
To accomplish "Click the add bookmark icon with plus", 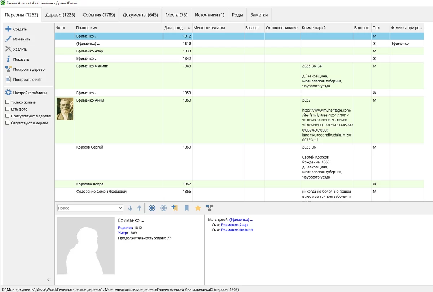I will [x=175, y=208].
